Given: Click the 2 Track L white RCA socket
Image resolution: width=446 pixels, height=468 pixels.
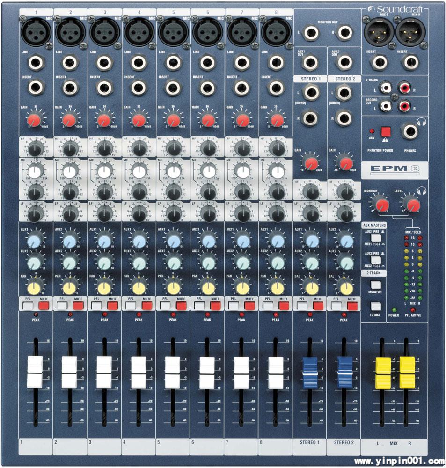Looking at the screenshot, I should (386, 88).
